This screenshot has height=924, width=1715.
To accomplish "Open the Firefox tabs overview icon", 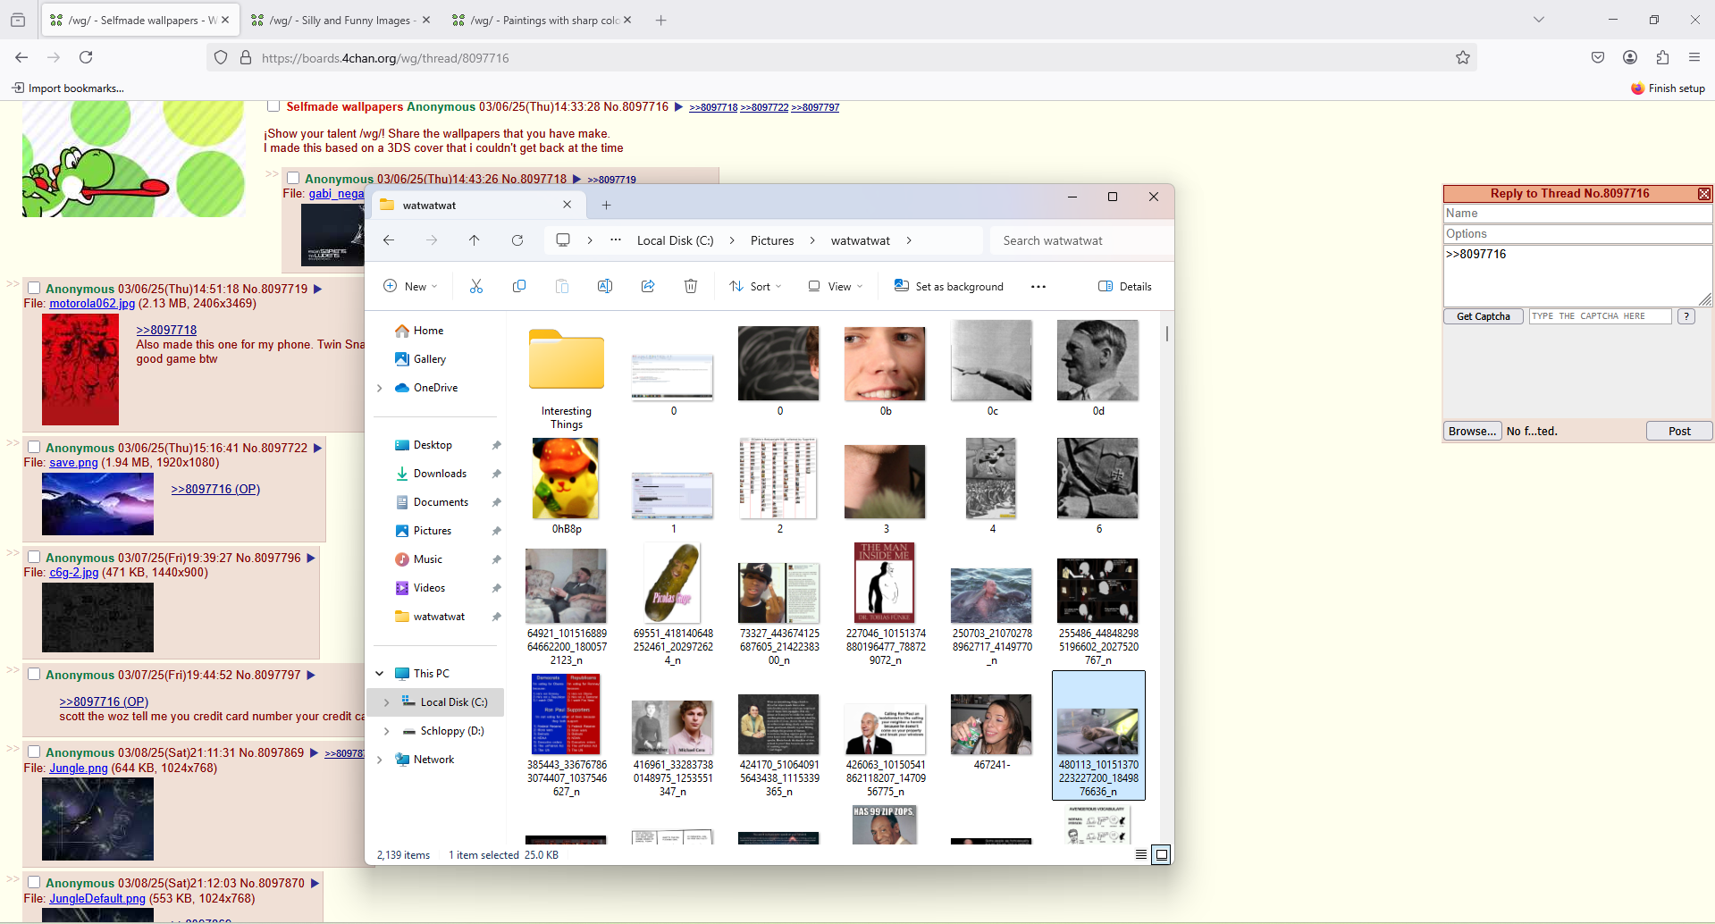I will coord(18,20).
